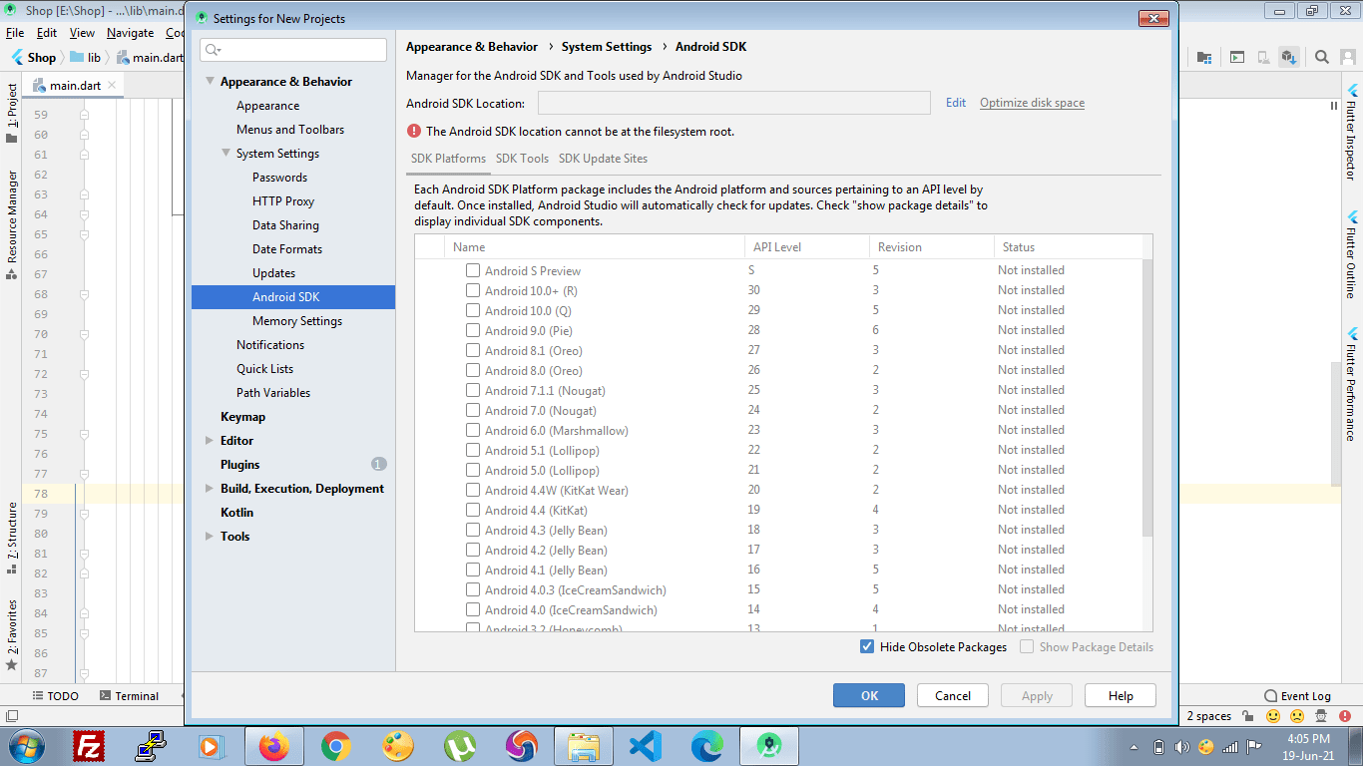Open Visual Studio Code from the taskbar

(x=645, y=745)
